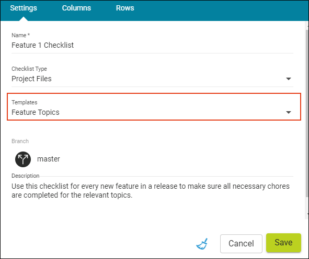Click the Name field containing Feature 1 Checklist
Viewport: 309px width, 259px height.
152,45
